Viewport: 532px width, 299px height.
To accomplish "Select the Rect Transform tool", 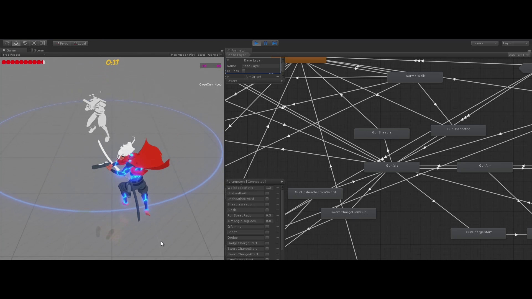I will 43,43.
